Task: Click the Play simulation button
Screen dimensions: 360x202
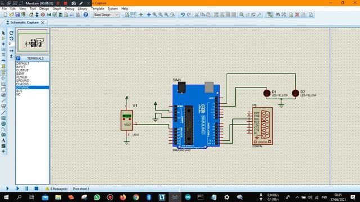Action: click(x=7, y=189)
